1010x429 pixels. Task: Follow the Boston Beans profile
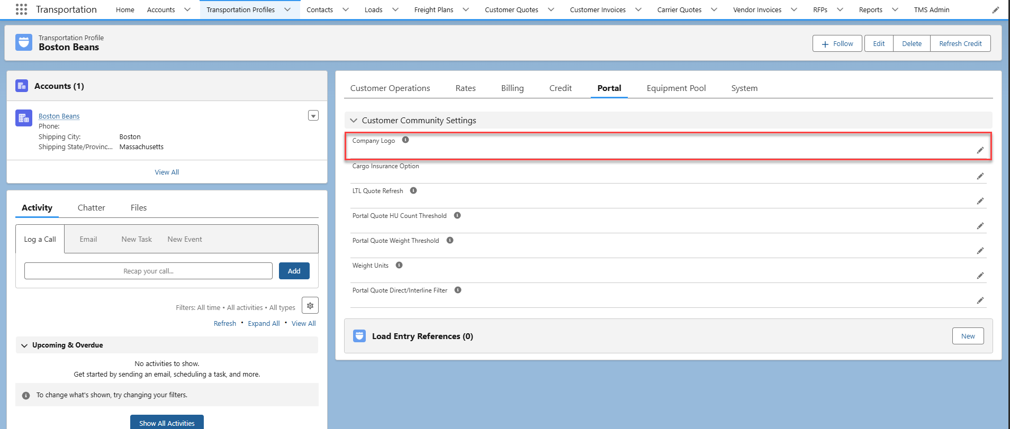point(837,44)
